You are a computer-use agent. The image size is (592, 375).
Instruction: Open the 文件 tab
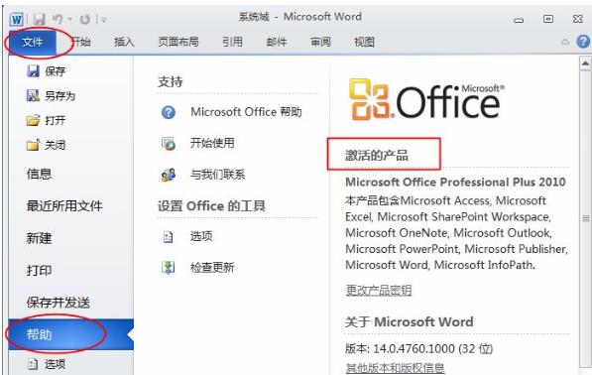(33, 42)
